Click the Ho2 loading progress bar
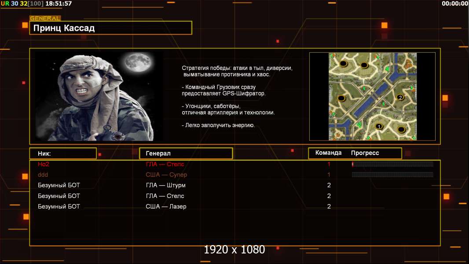This screenshot has width=469, height=264. click(x=392, y=164)
